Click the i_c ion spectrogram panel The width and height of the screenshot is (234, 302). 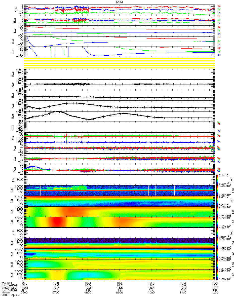[x=120, y=190]
